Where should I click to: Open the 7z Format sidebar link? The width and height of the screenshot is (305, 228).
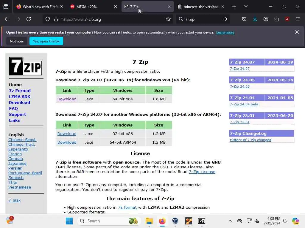tap(20, 91)
